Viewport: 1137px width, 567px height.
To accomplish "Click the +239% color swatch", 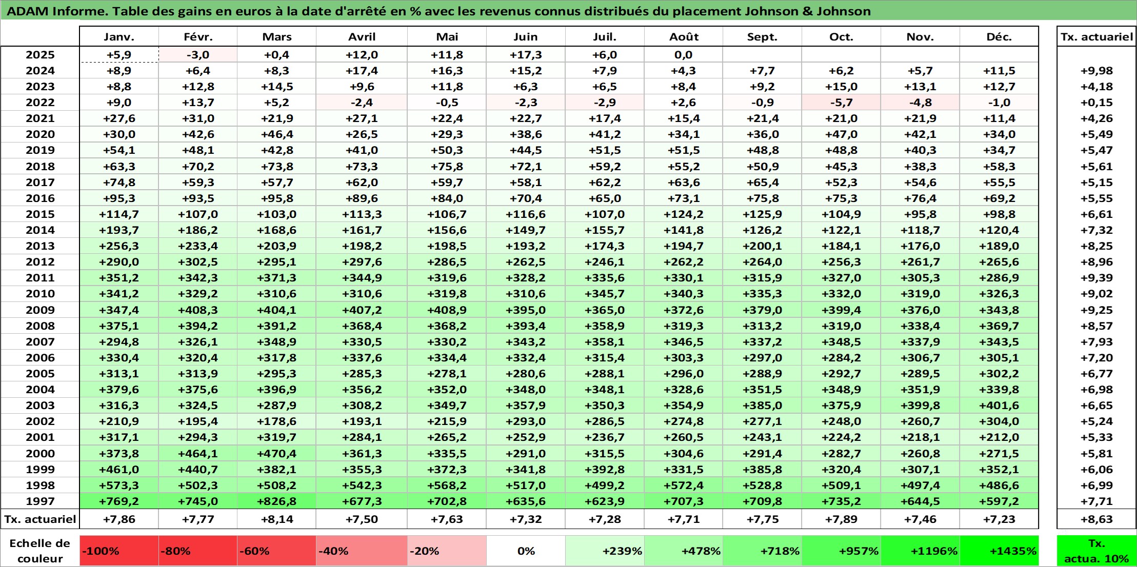I will pyautogui.click(x=605, y=551).
